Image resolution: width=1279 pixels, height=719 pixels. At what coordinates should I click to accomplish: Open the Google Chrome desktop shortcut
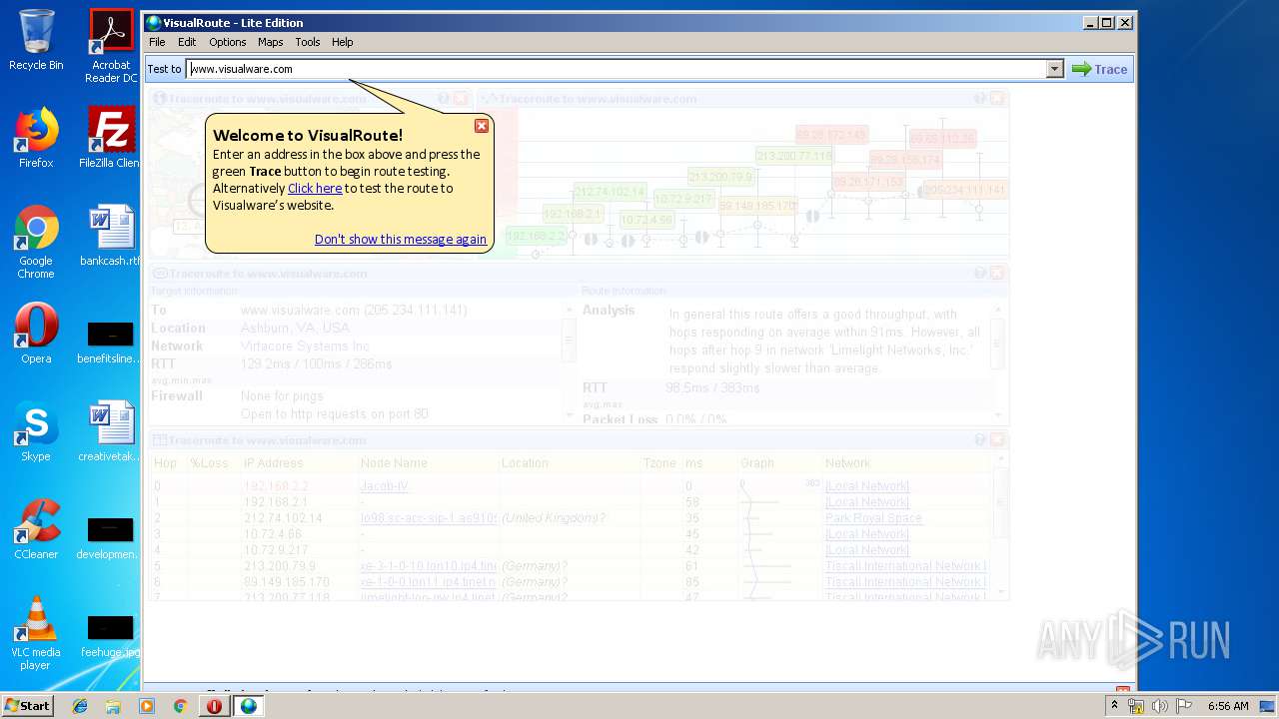click(36, 243)
